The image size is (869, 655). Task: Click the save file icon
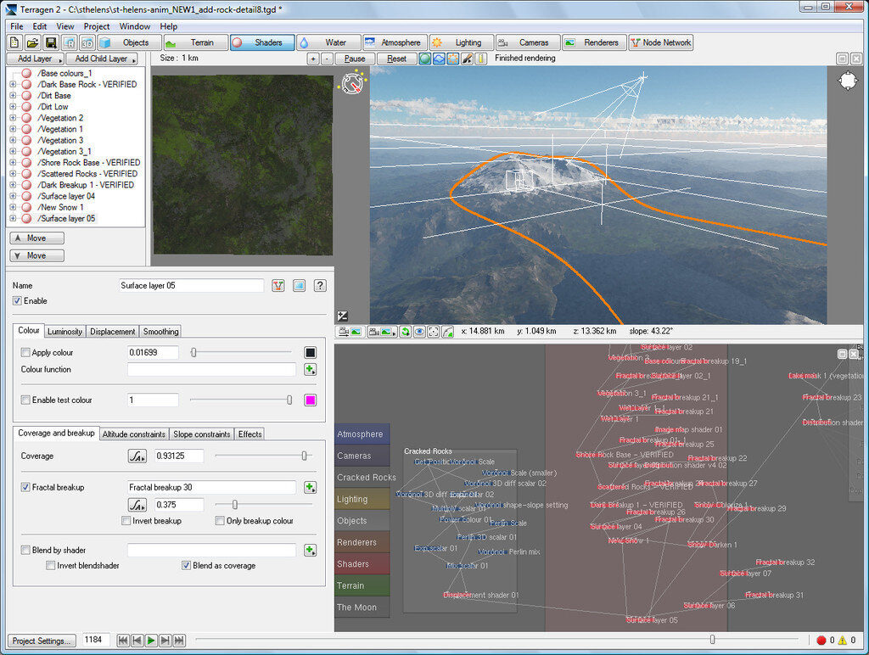click(51, 42)
